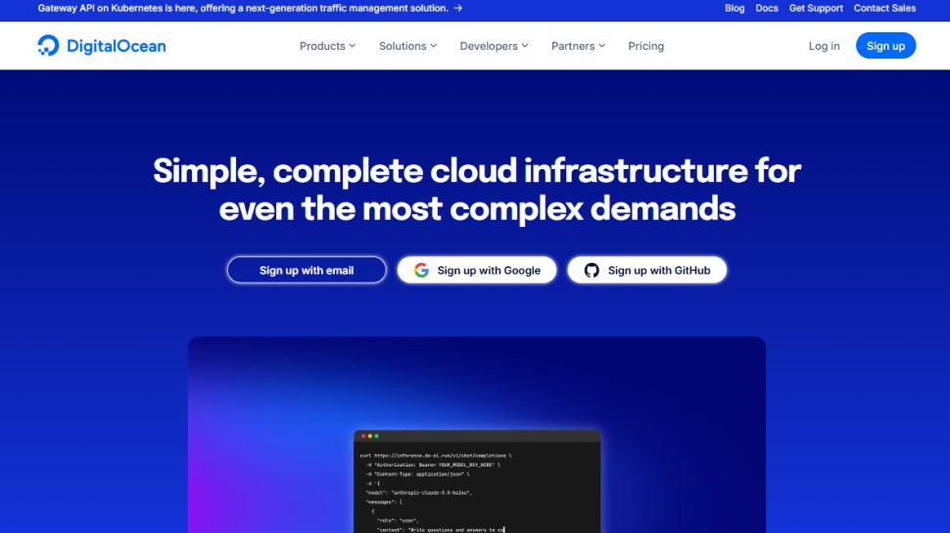
Task: Go to the Pricing page
Action: coord(645,46)
